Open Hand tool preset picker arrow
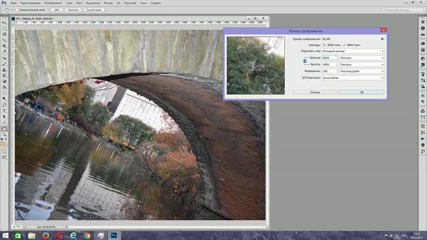 click(11, 10)
